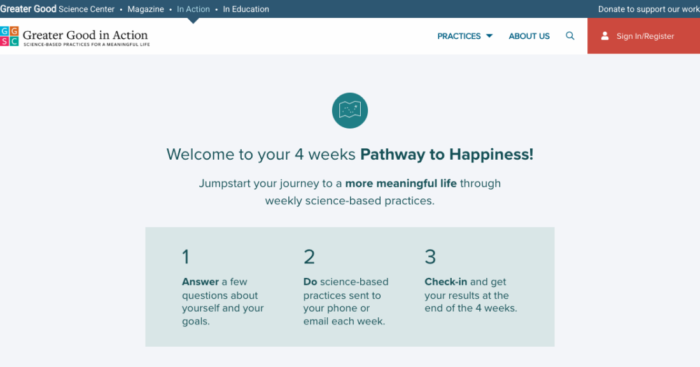Image resolution: width=700 pixels, height=367 pixels.
Task: Switch to the In Education section
Action: pyautogui.click(x=246, y=9)
